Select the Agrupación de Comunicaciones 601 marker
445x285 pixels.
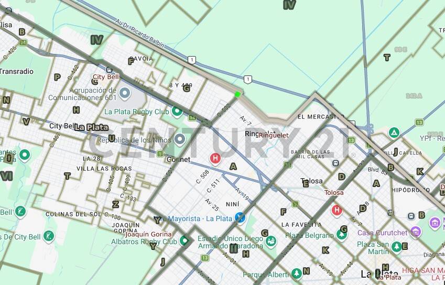coord(124,94)
